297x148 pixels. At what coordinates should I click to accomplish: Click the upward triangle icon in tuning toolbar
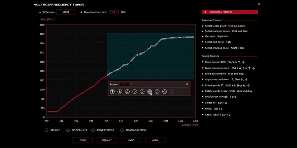click(127, 91)
